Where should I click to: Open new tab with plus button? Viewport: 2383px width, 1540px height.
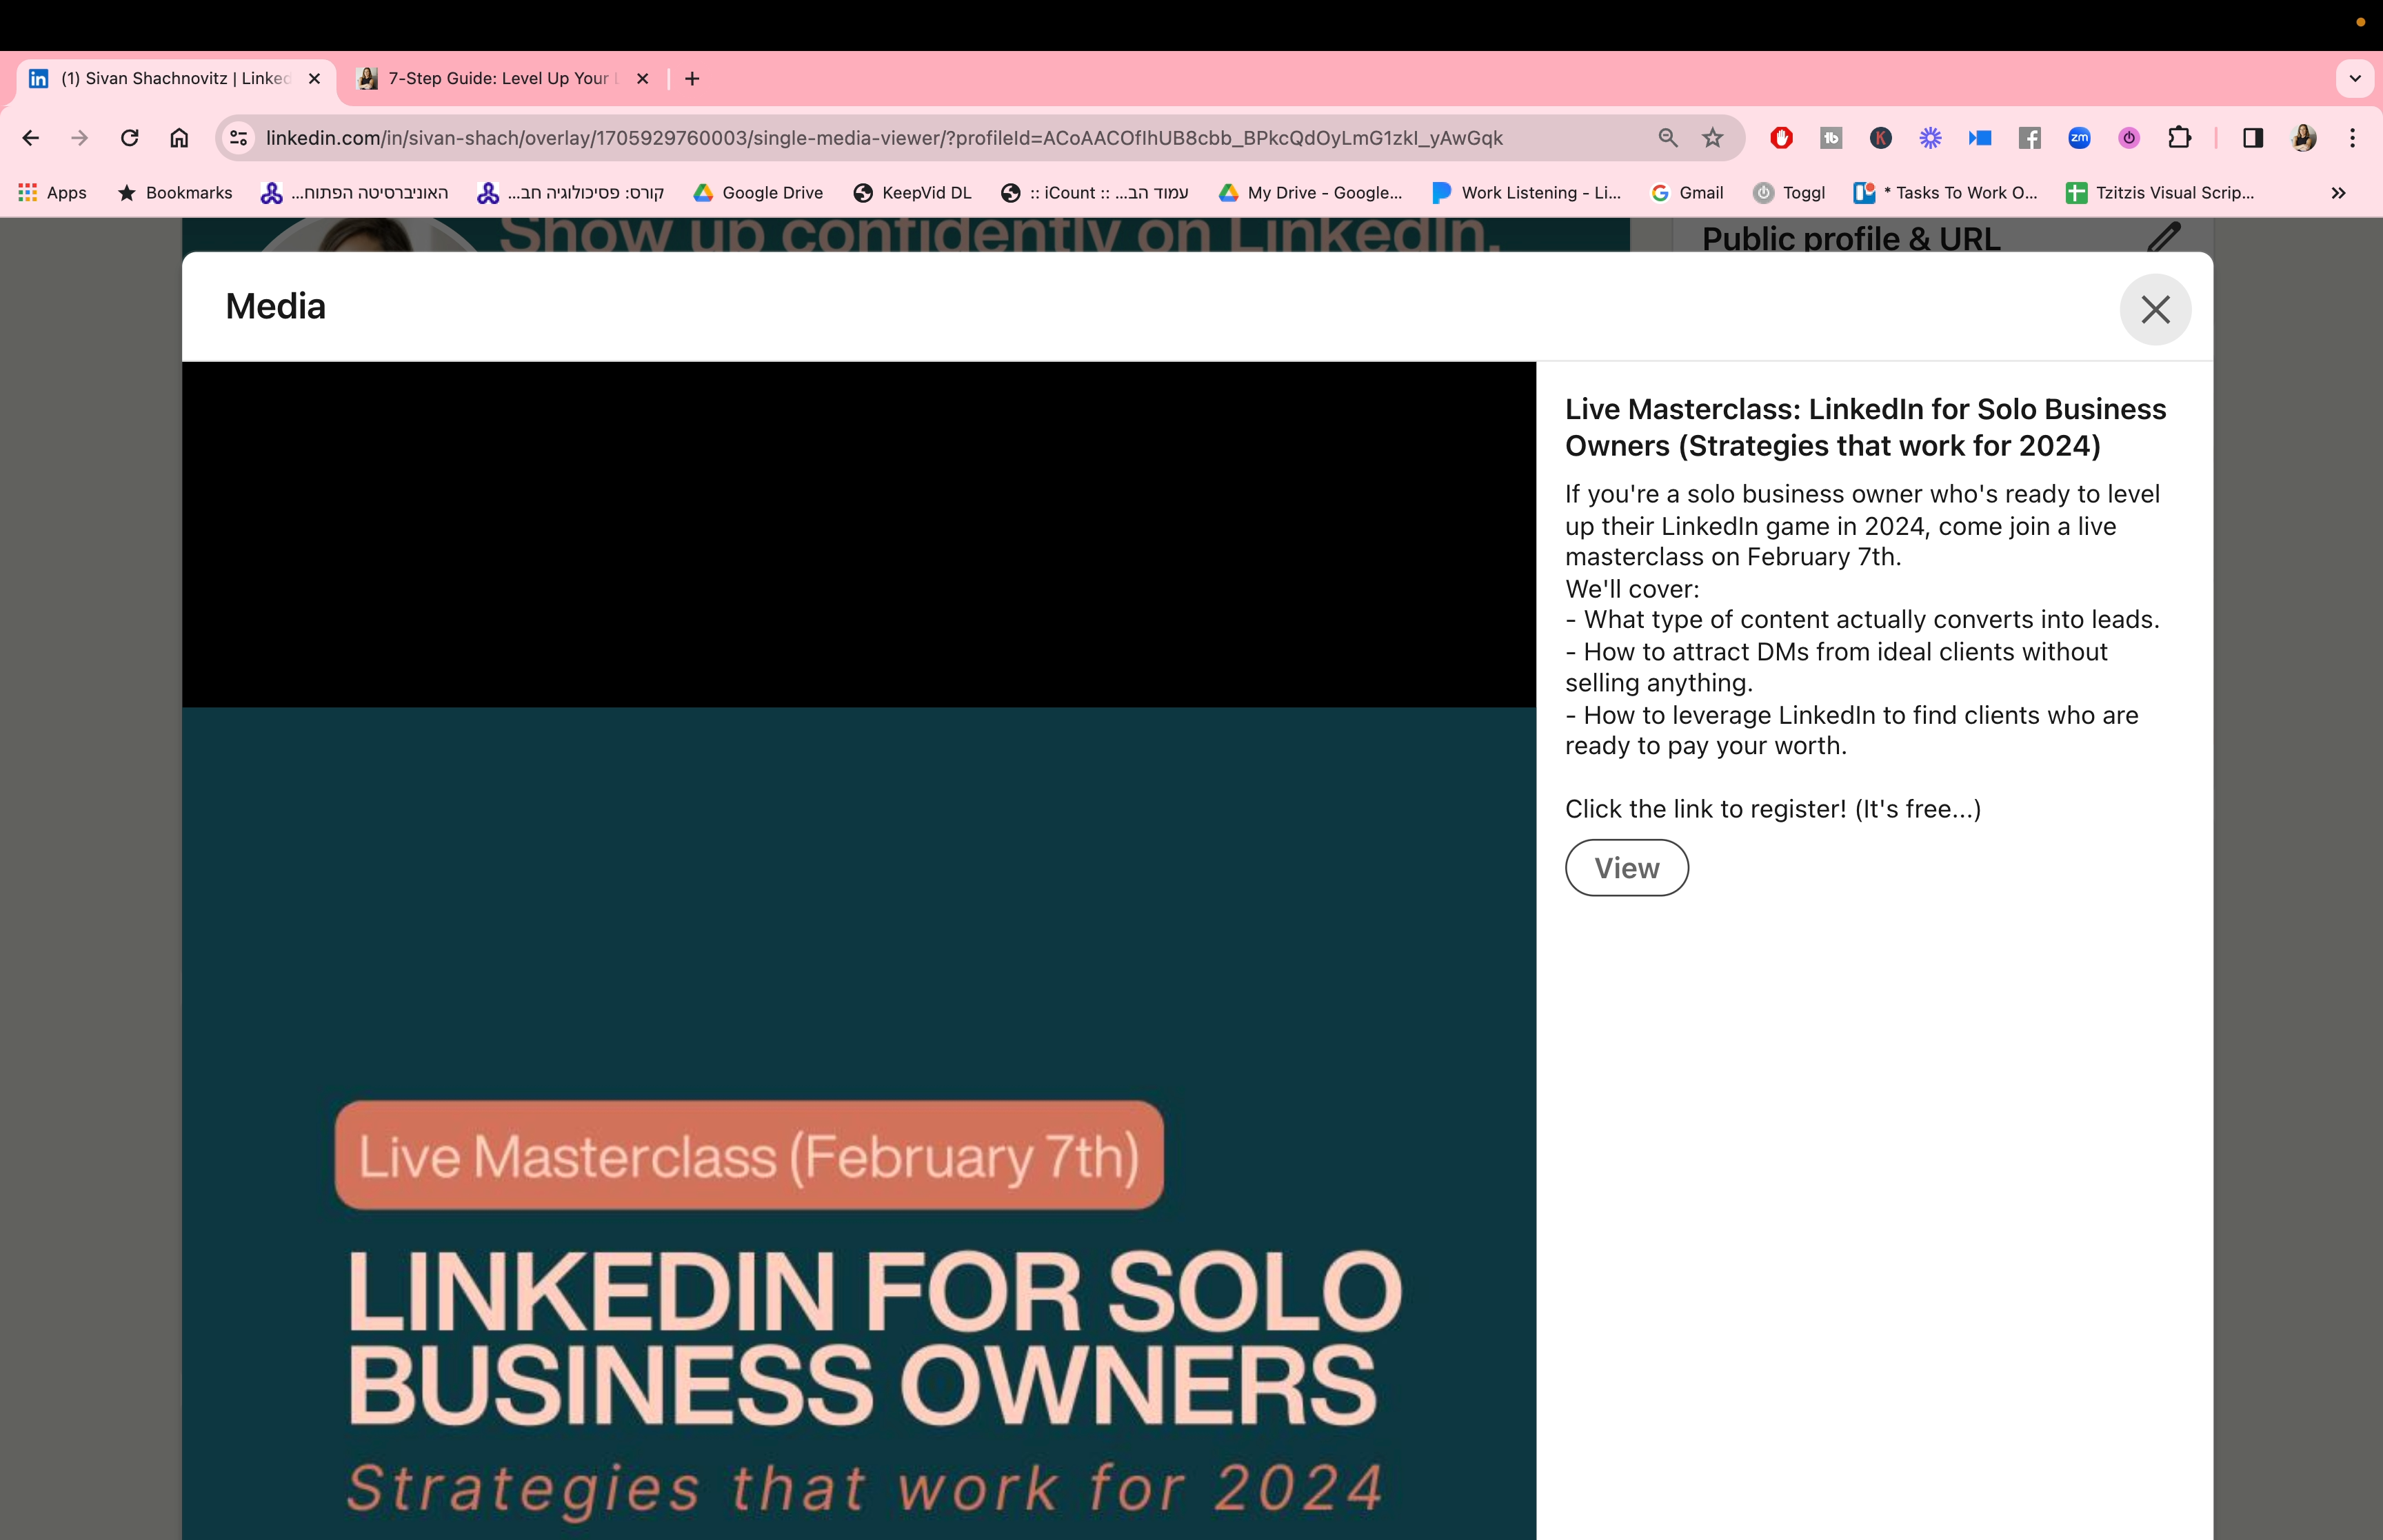tap(692, 78)
